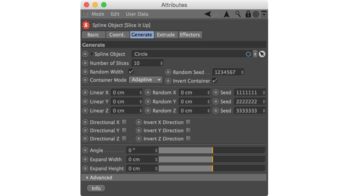Click the animation dot for Number of Slices
The image size is (349, 196).
[x=85, y=63]
